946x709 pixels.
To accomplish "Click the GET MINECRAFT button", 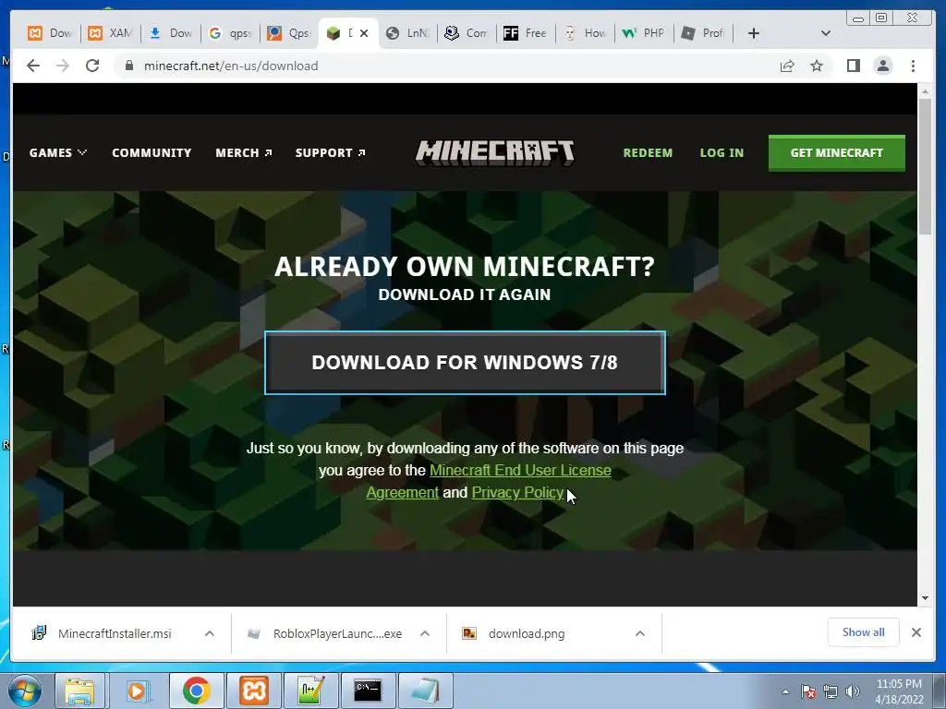I will pyautogui.click(x=836, y=153).
